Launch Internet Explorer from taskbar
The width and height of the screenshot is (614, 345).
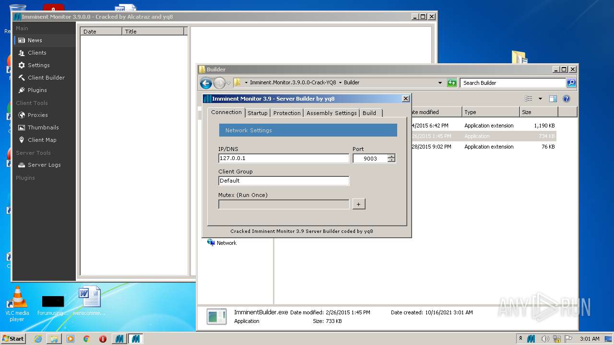(x=38, y=339)
